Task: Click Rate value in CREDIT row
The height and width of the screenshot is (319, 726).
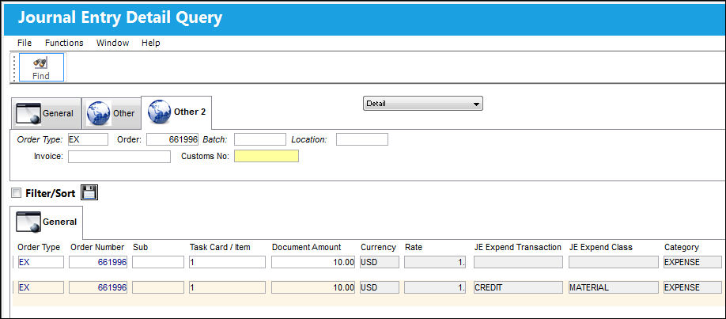Action: coord(435,287)
